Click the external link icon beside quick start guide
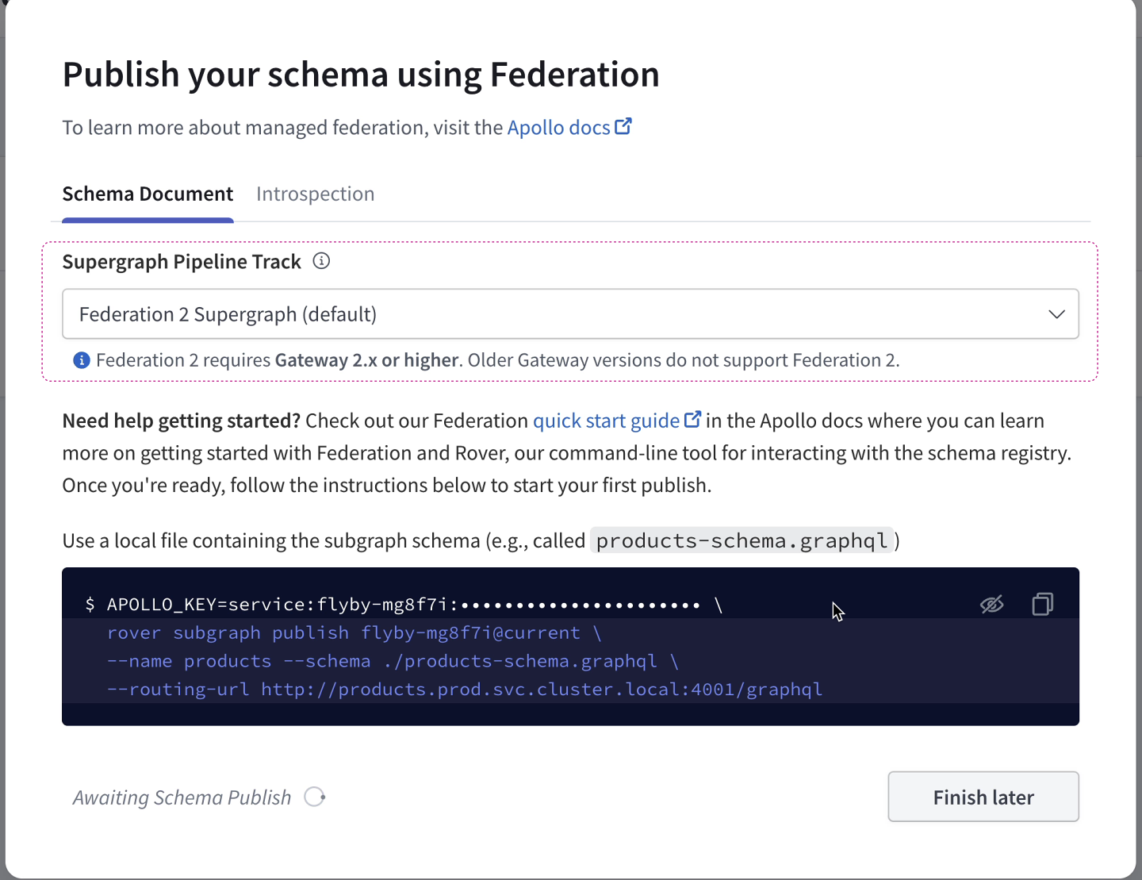The height and width of the screenshot is (880, 1142). 693,419
